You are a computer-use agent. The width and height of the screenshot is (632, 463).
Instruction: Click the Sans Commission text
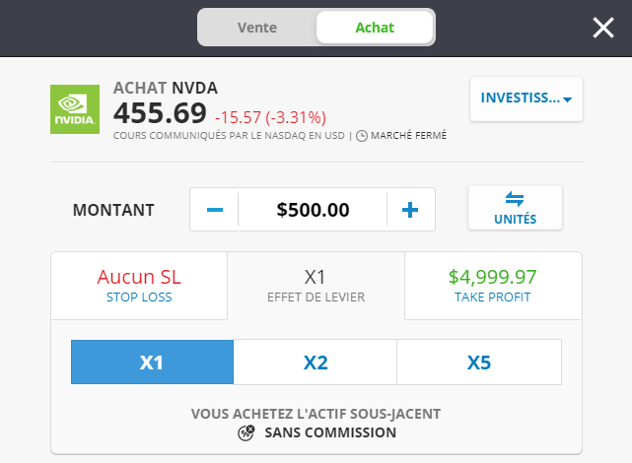pos(330,432)
